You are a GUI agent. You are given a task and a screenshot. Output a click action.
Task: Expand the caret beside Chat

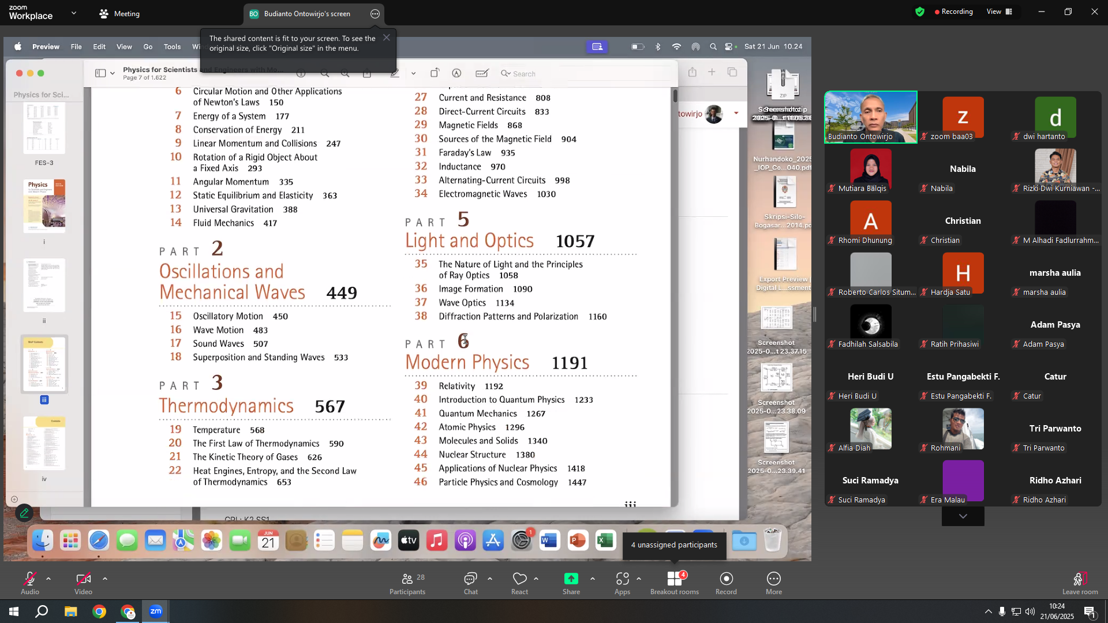pos(490,578)
